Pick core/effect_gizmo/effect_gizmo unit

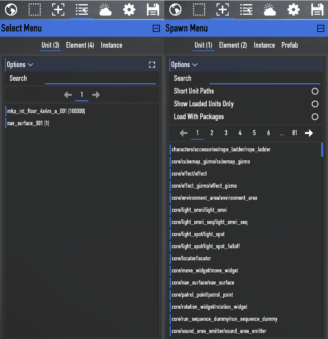click(x=245, y=186)
